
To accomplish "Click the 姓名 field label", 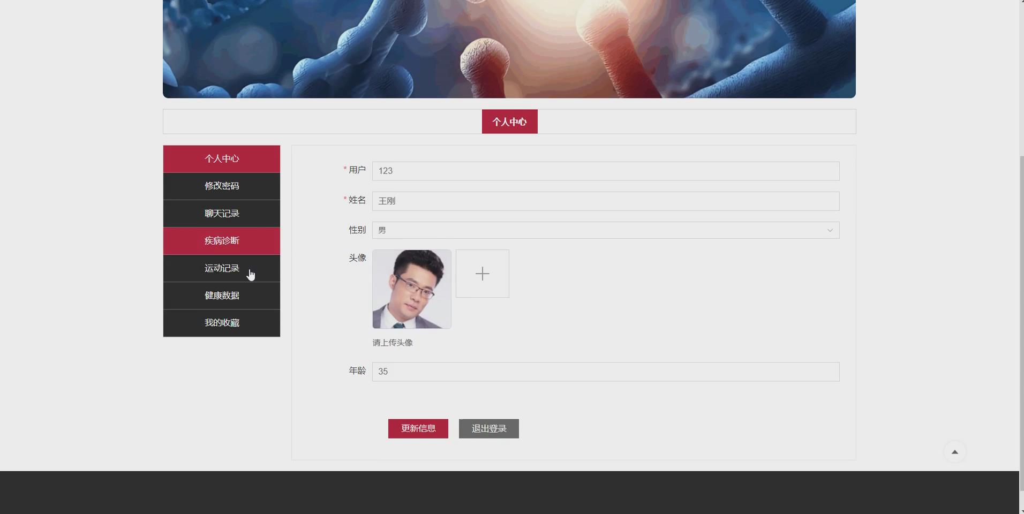I will 357,200.
